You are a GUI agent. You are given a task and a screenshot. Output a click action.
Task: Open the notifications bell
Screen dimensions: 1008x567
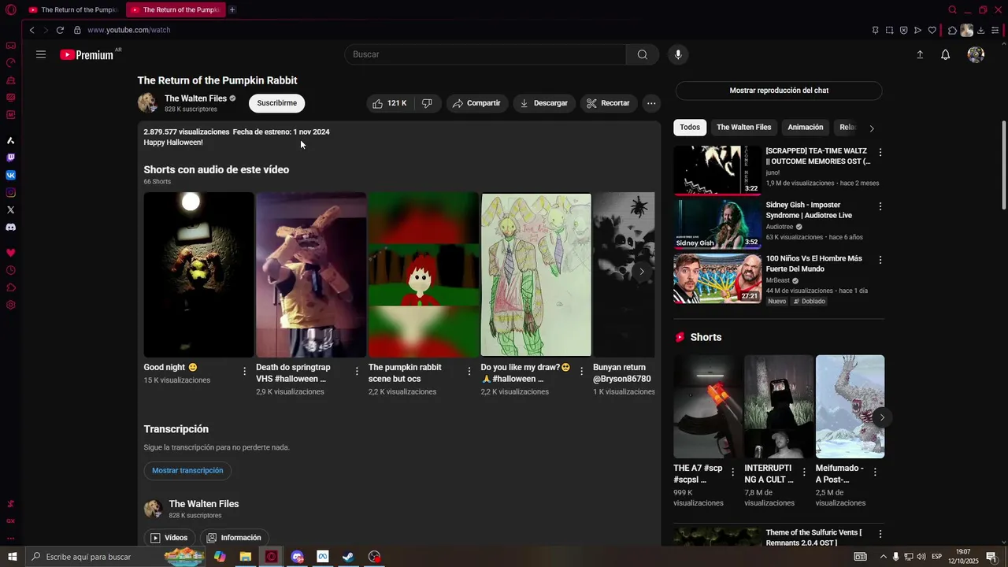[946, 54]
